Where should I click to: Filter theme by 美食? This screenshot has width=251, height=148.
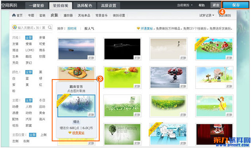tap(42, 113)
